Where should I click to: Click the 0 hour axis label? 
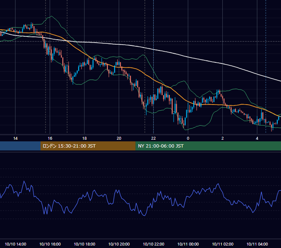[x=188, y=138]
